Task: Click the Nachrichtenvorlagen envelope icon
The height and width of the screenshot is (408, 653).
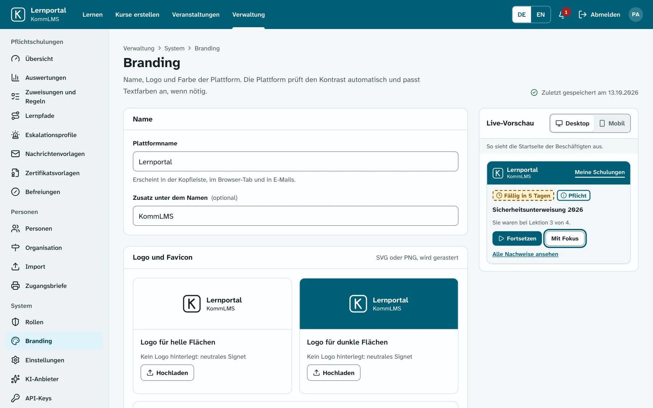Action: 15,154
